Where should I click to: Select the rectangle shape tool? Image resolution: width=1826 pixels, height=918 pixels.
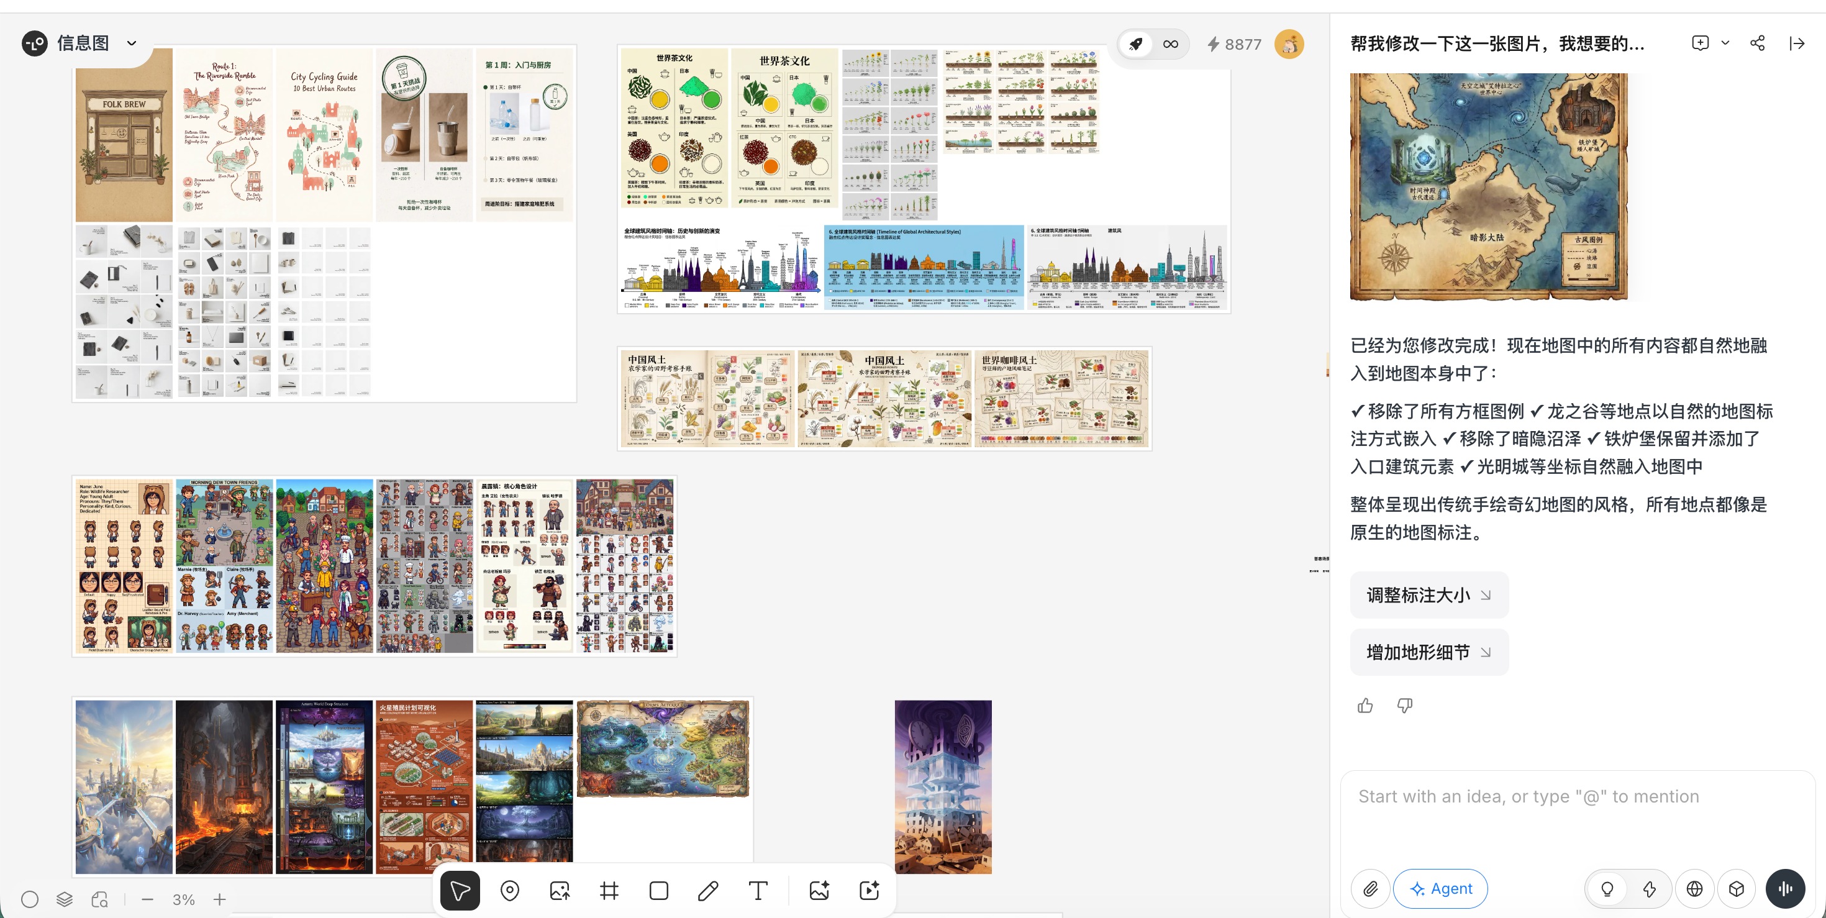(658, 890)
